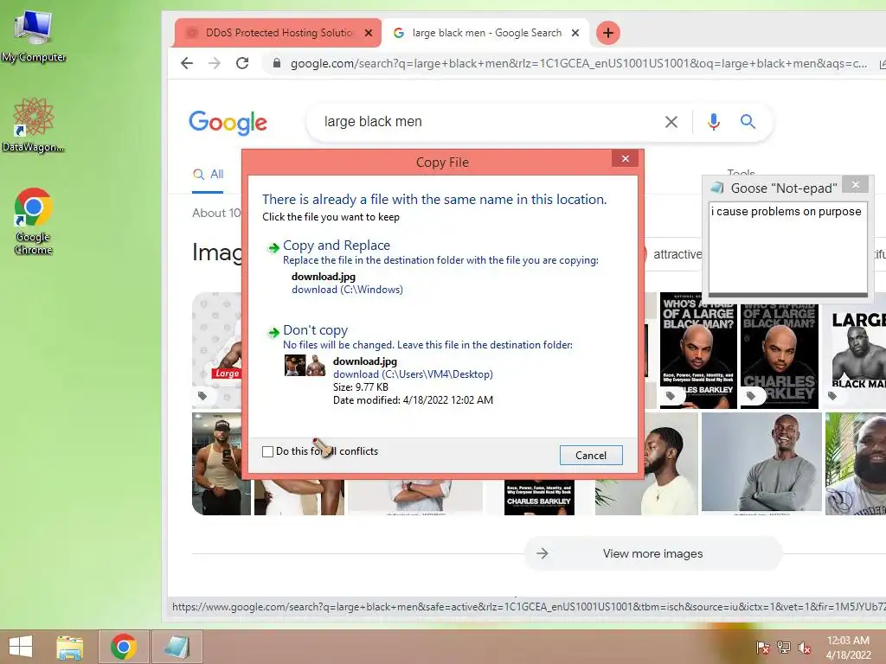Check Do this for all conflicts

coord(267,451)
